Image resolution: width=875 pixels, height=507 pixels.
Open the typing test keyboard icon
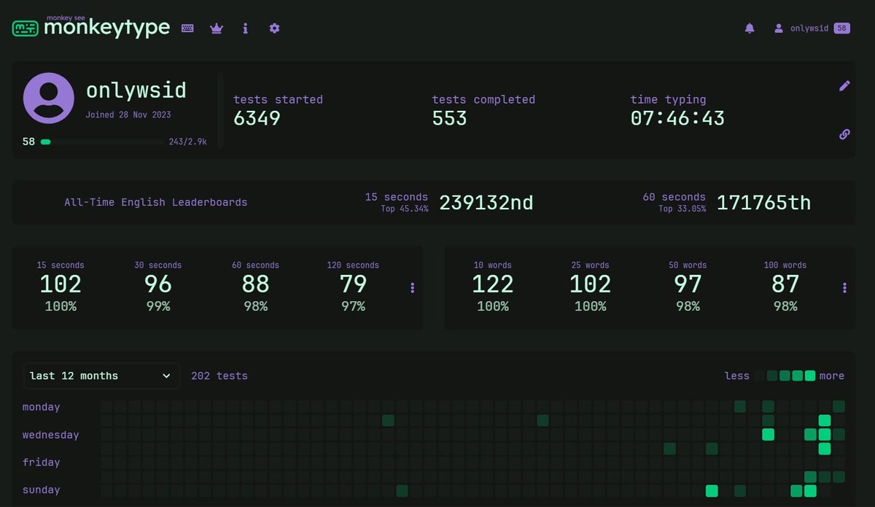tap(187, 28)
